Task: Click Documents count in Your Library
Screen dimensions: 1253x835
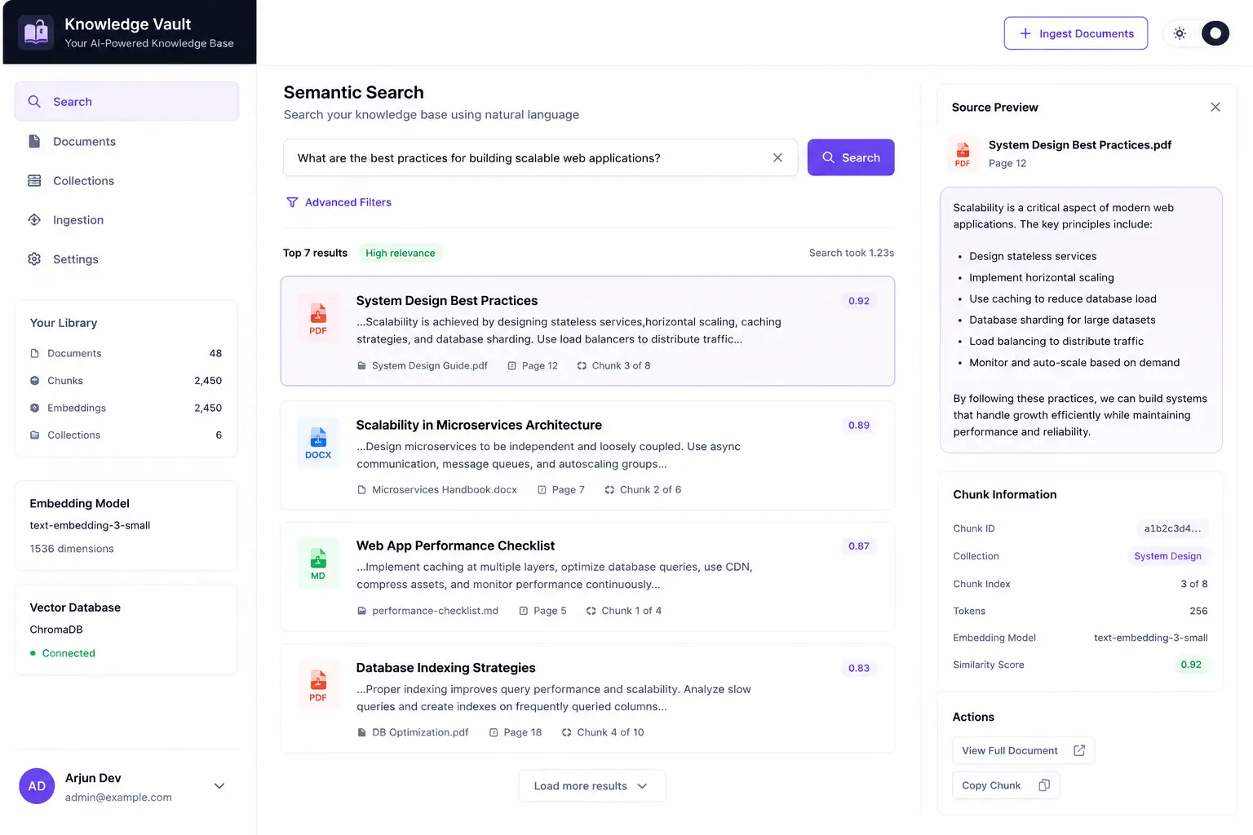Action: pos(215,353)
